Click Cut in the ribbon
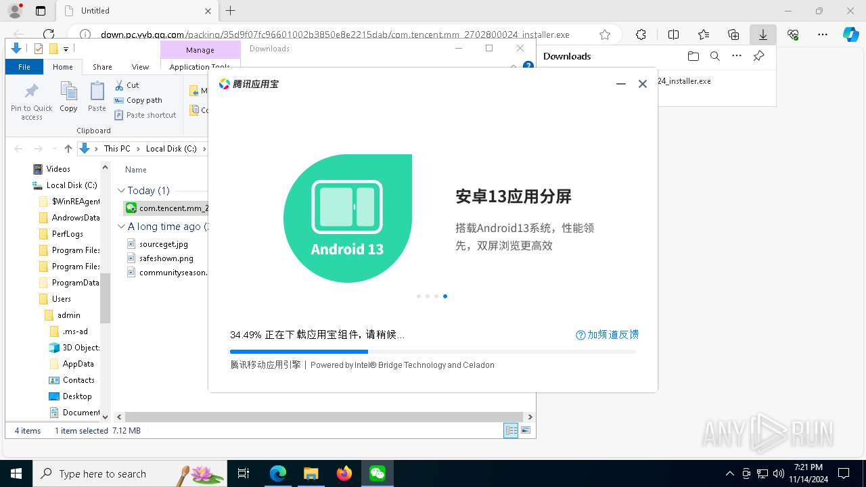 [127, 85]
